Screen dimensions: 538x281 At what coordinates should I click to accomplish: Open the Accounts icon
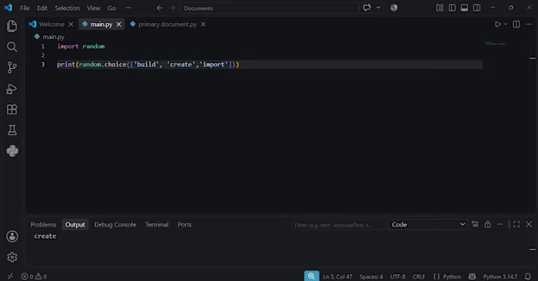pos(12,236)
